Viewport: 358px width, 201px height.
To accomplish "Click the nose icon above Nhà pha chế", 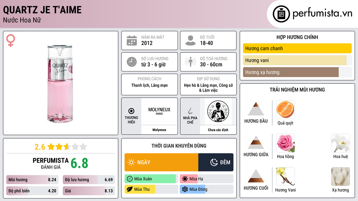I will (190, 111).
